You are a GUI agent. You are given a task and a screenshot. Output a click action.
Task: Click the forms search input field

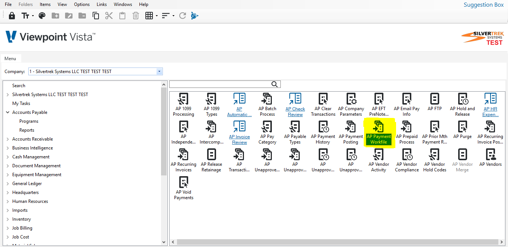(220, 84)
